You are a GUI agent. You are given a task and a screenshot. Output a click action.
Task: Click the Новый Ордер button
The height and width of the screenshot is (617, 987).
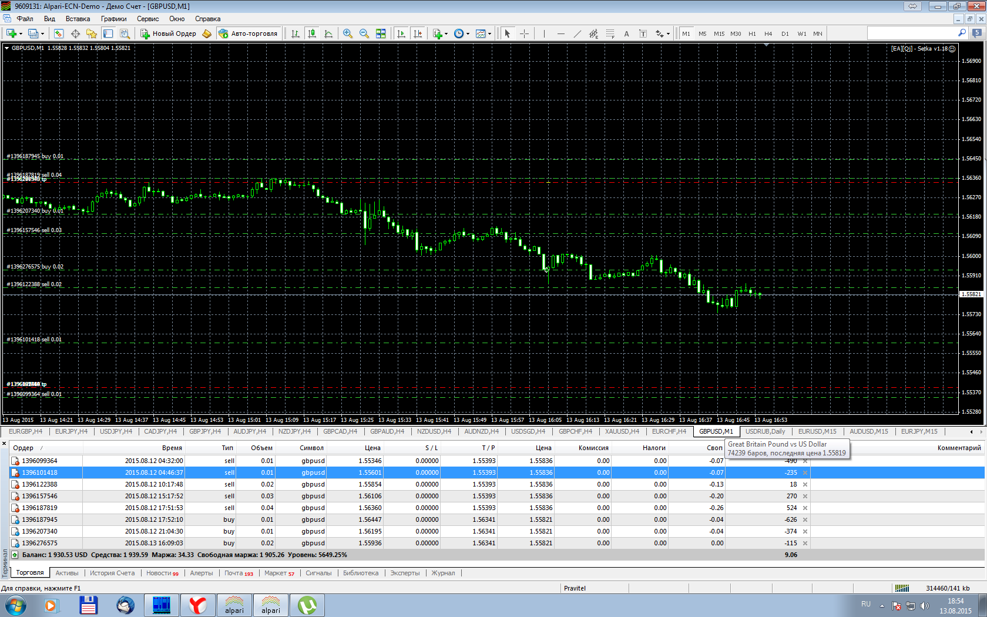click(x=168, y=33)
